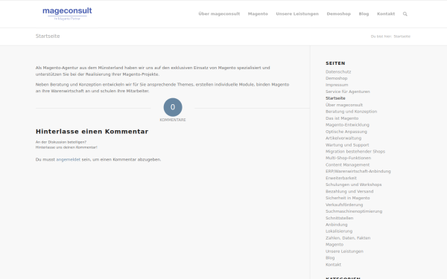The image size is (447, 279).
Task: Click the 0 comments circle
Action: coord(173,107)
